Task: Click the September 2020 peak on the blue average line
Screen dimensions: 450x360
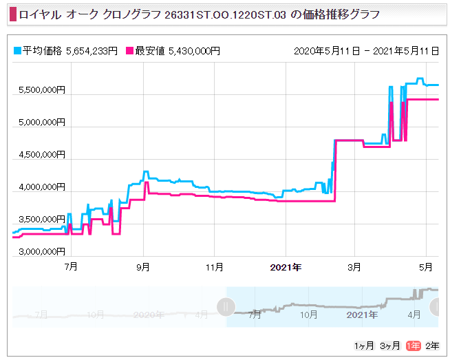Action: [146, 171]
